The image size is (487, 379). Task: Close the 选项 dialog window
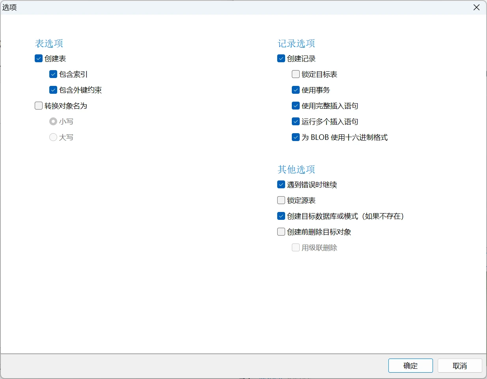(x=476, y=7)
